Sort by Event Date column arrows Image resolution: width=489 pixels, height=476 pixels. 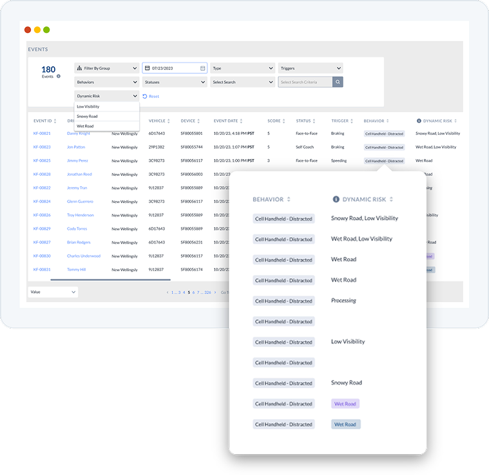tap(241, 121)
